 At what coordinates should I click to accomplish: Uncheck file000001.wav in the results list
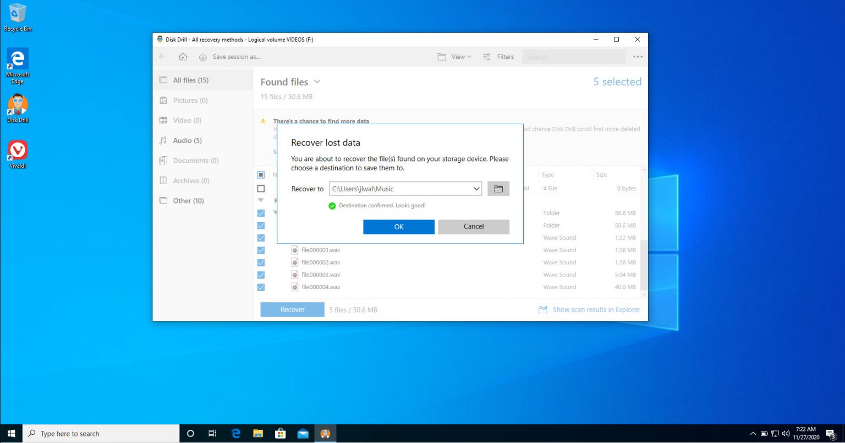[x=261, y=250]
